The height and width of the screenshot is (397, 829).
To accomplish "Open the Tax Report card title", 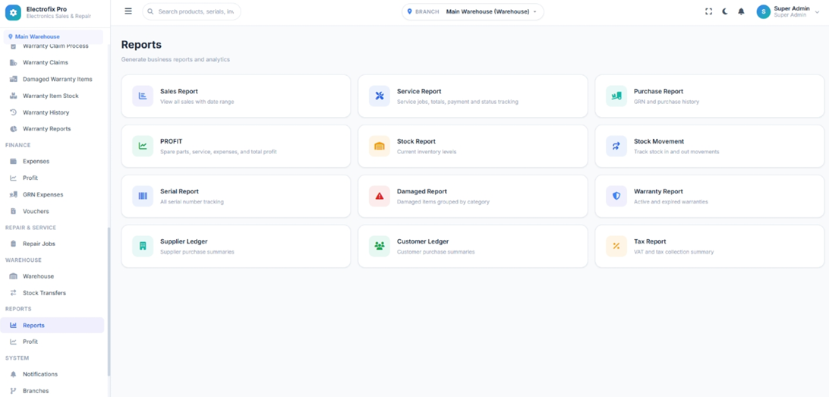I will (x=650, y=241).
